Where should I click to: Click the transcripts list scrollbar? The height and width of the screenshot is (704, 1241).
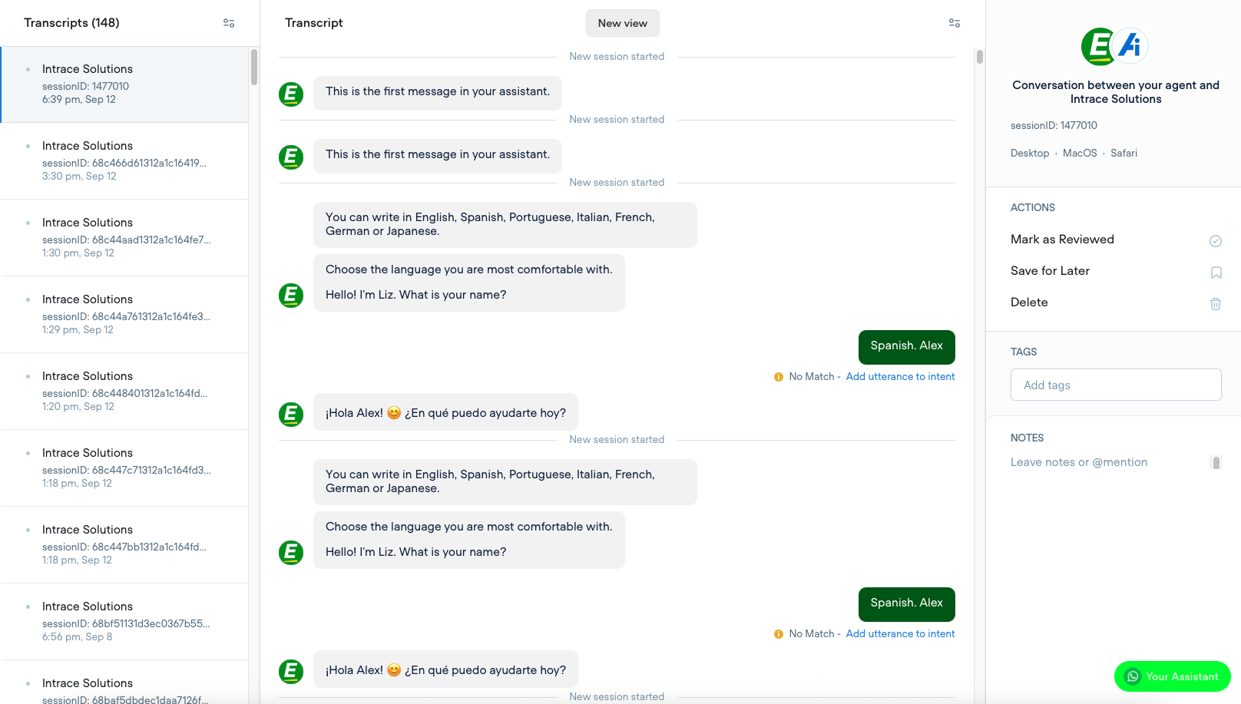(253, 68)
